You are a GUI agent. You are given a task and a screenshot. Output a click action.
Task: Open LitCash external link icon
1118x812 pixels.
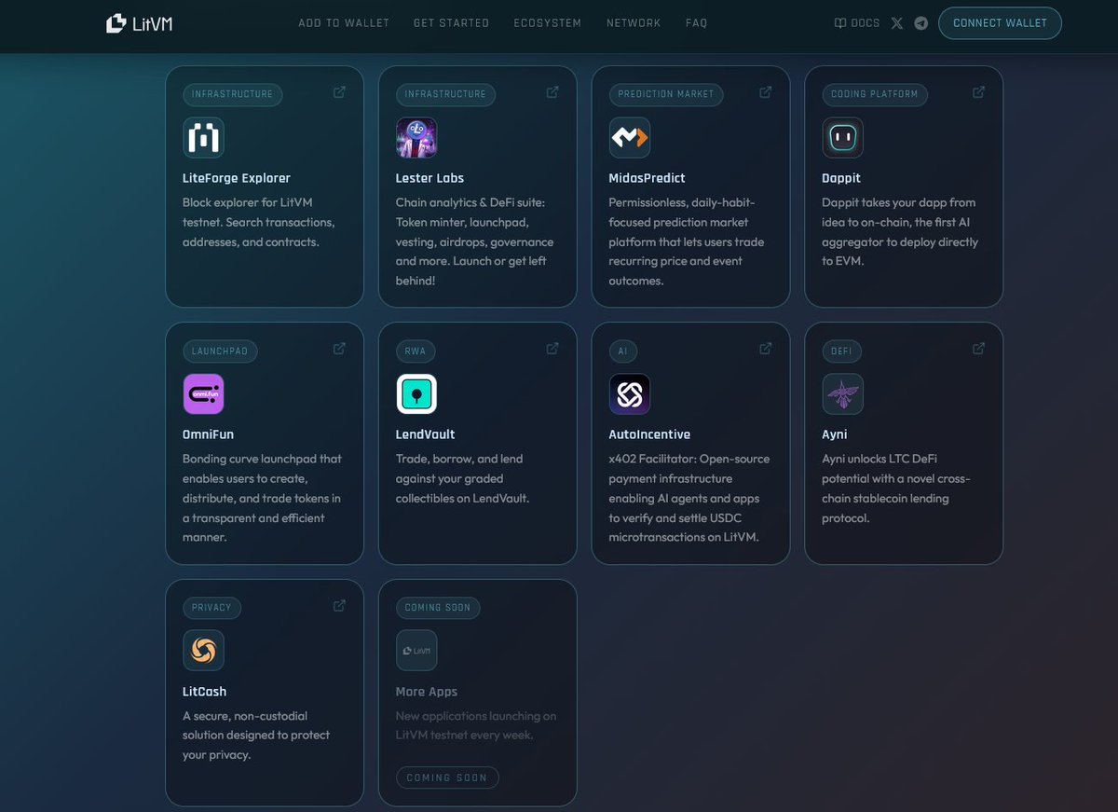pyautogui.click(x=339, y=606)
